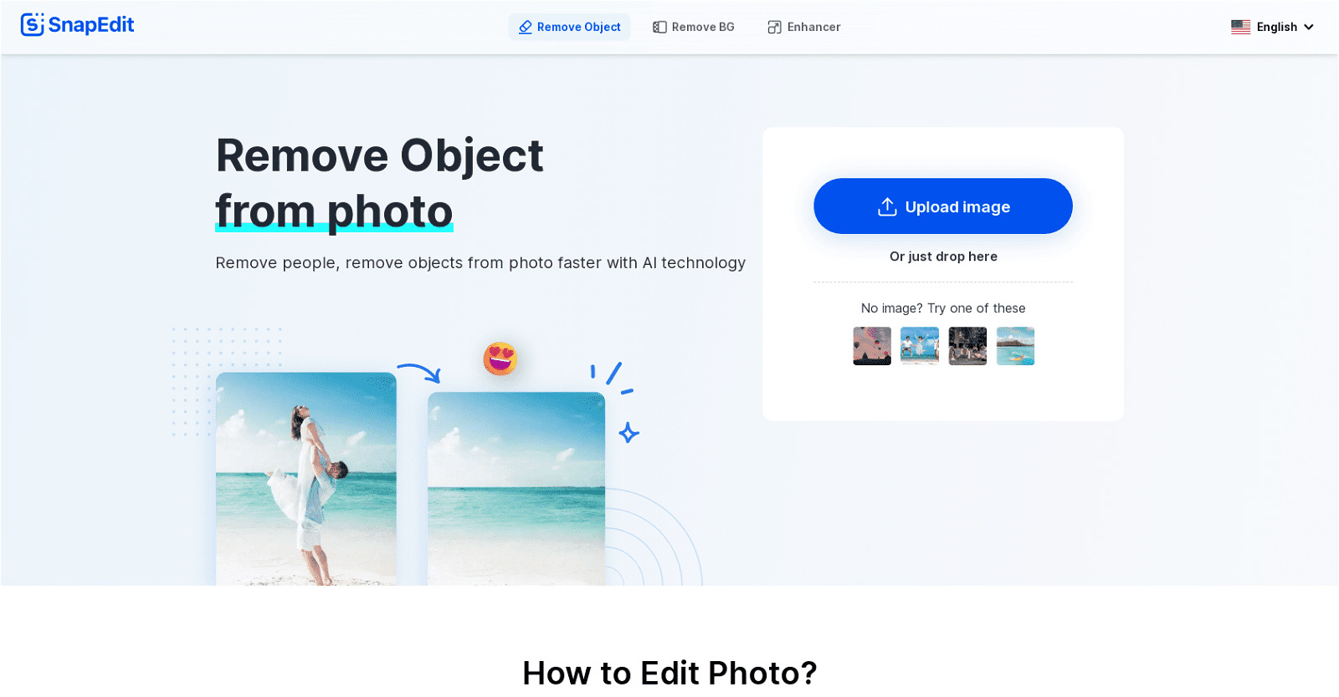This screenshot has height=697, width=1339.
Task: Open the Enhancer tab
Action: 813,28
